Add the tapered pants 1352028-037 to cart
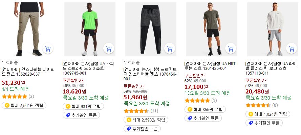This screenshot has width=301, height=135. click(x=48, y=49)
